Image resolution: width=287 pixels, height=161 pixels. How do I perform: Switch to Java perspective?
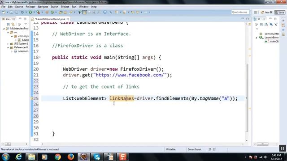click(279, 13)
